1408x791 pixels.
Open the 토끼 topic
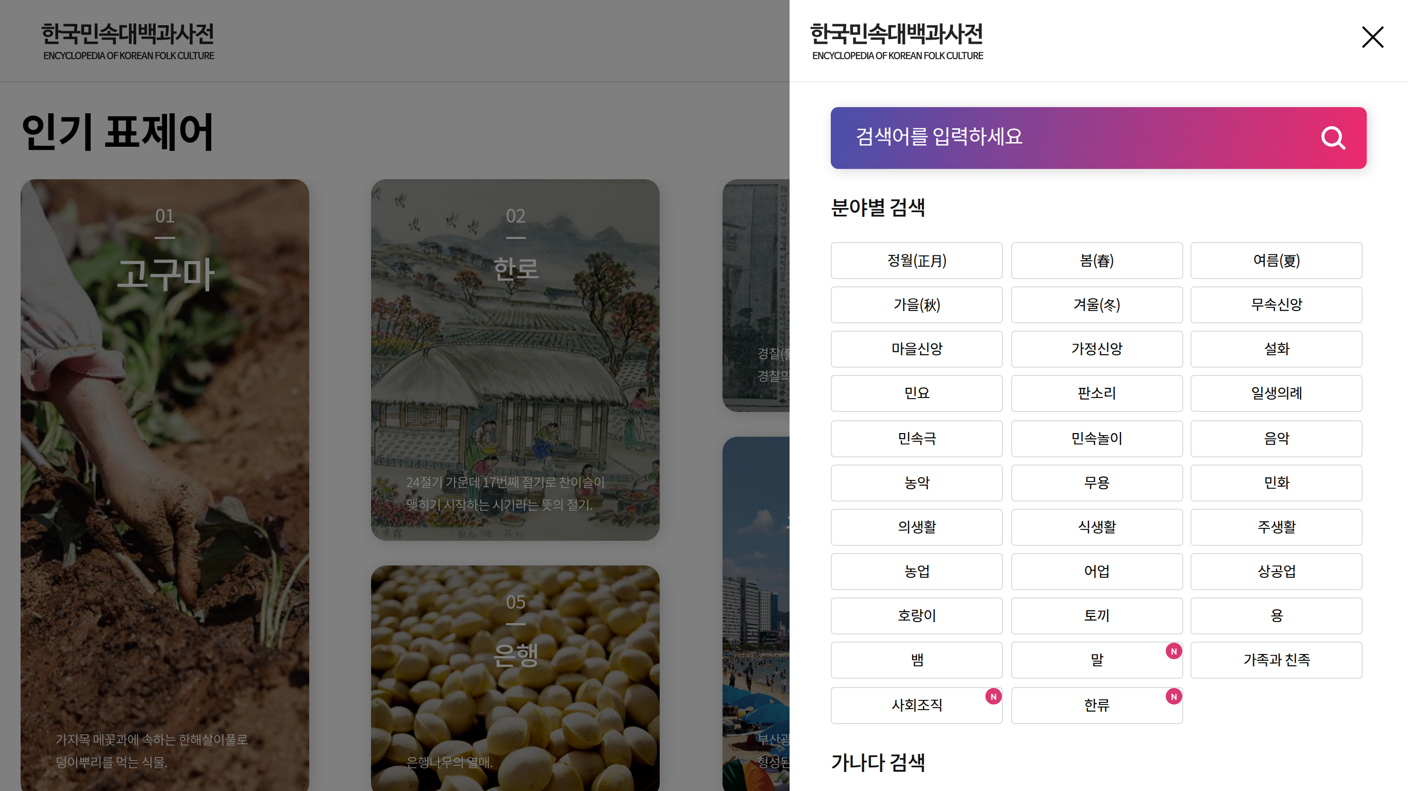1096,615
